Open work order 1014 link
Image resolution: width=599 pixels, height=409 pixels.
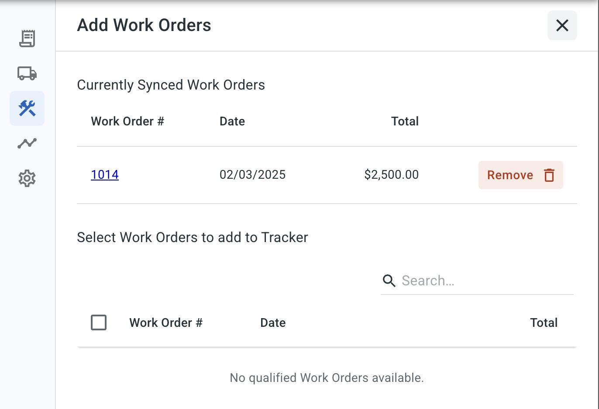click(105, 175)
